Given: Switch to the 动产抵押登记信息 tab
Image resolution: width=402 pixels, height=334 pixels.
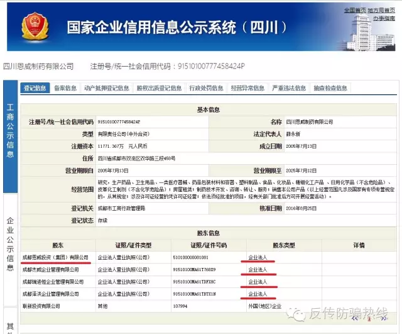Looking at the screenshot, I should point(107,88).
